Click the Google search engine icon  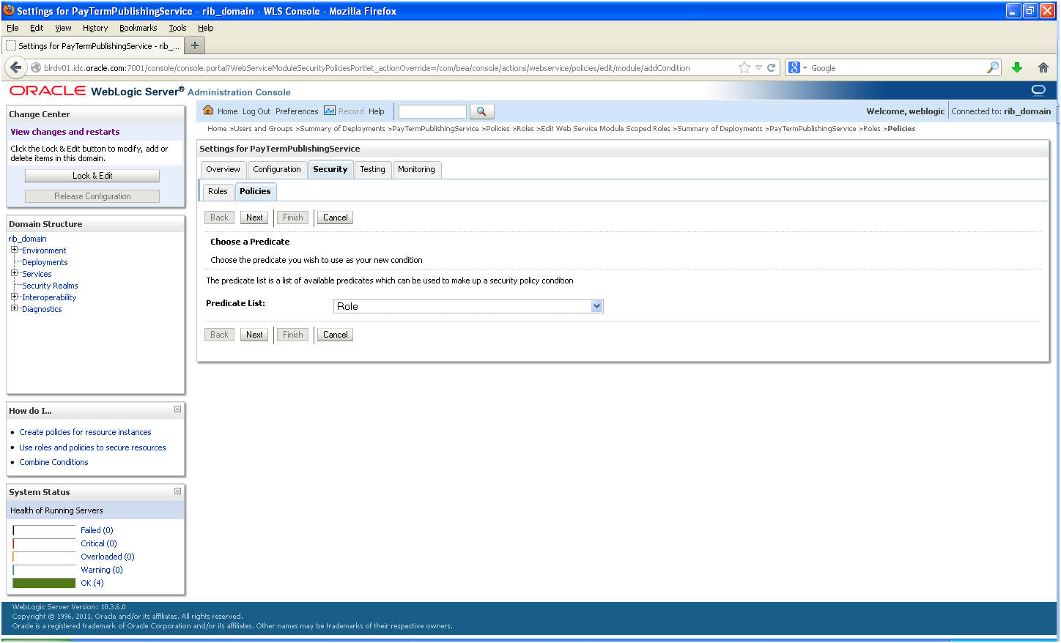click(794, 68)
